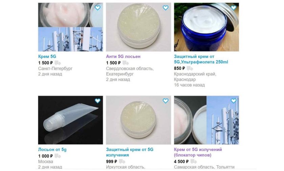This screenshot has width=284, height=171.
Task: View pink cream and tower photo from Тольятти
Action: tap(206, 120)
